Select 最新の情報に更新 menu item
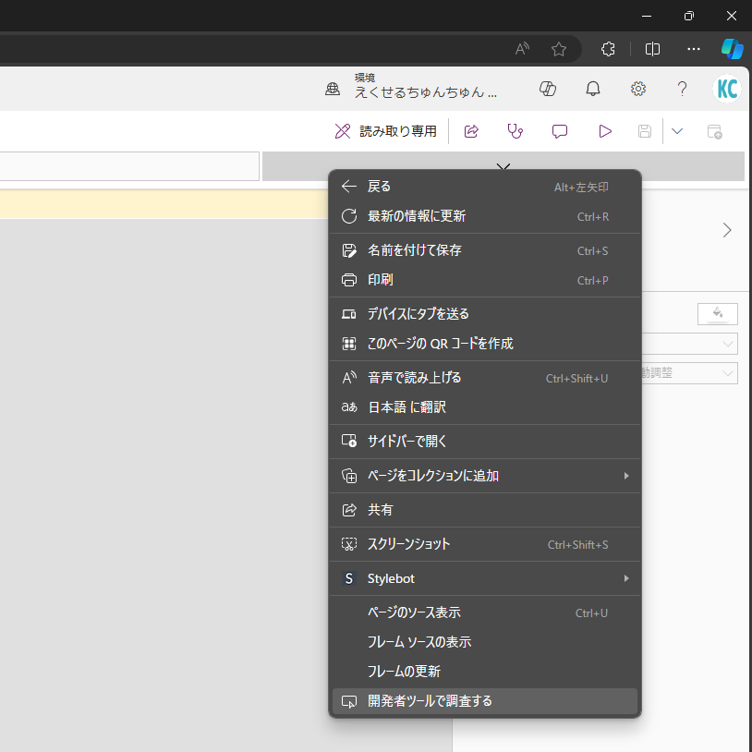 point(485,216)
